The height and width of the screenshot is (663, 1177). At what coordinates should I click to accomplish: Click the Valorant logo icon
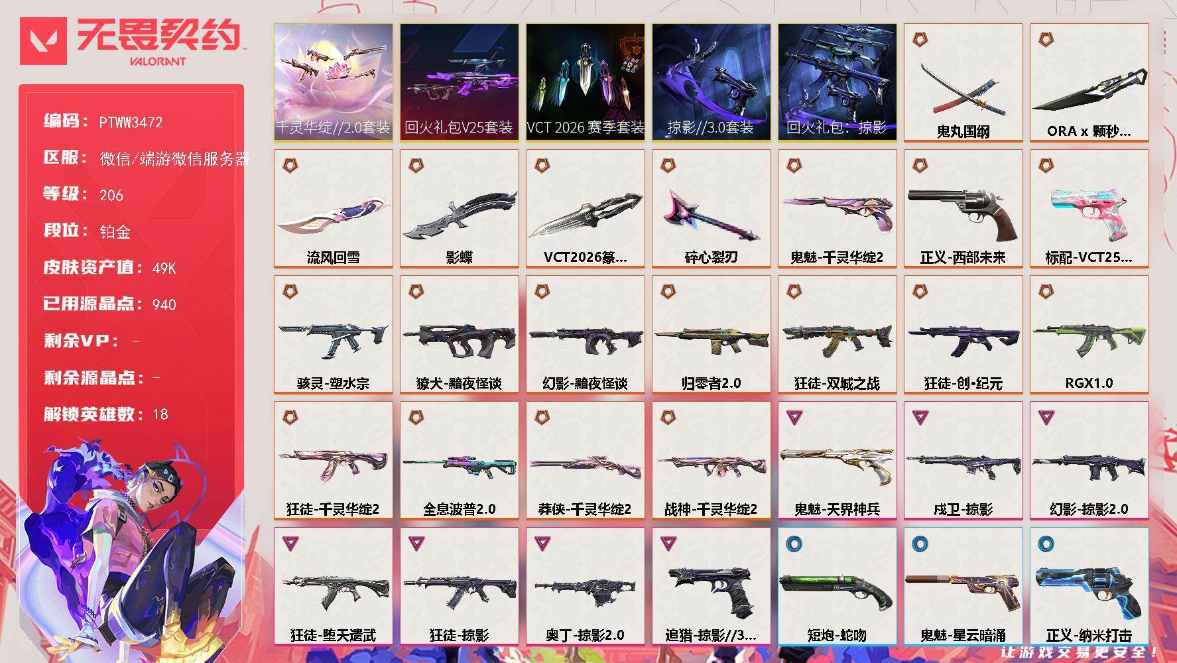click(44, 41)
